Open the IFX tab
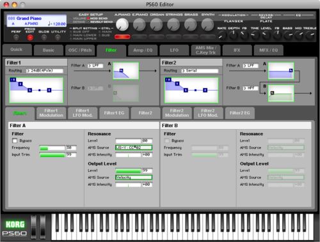320x242 pixels. (x=237, y=50)
